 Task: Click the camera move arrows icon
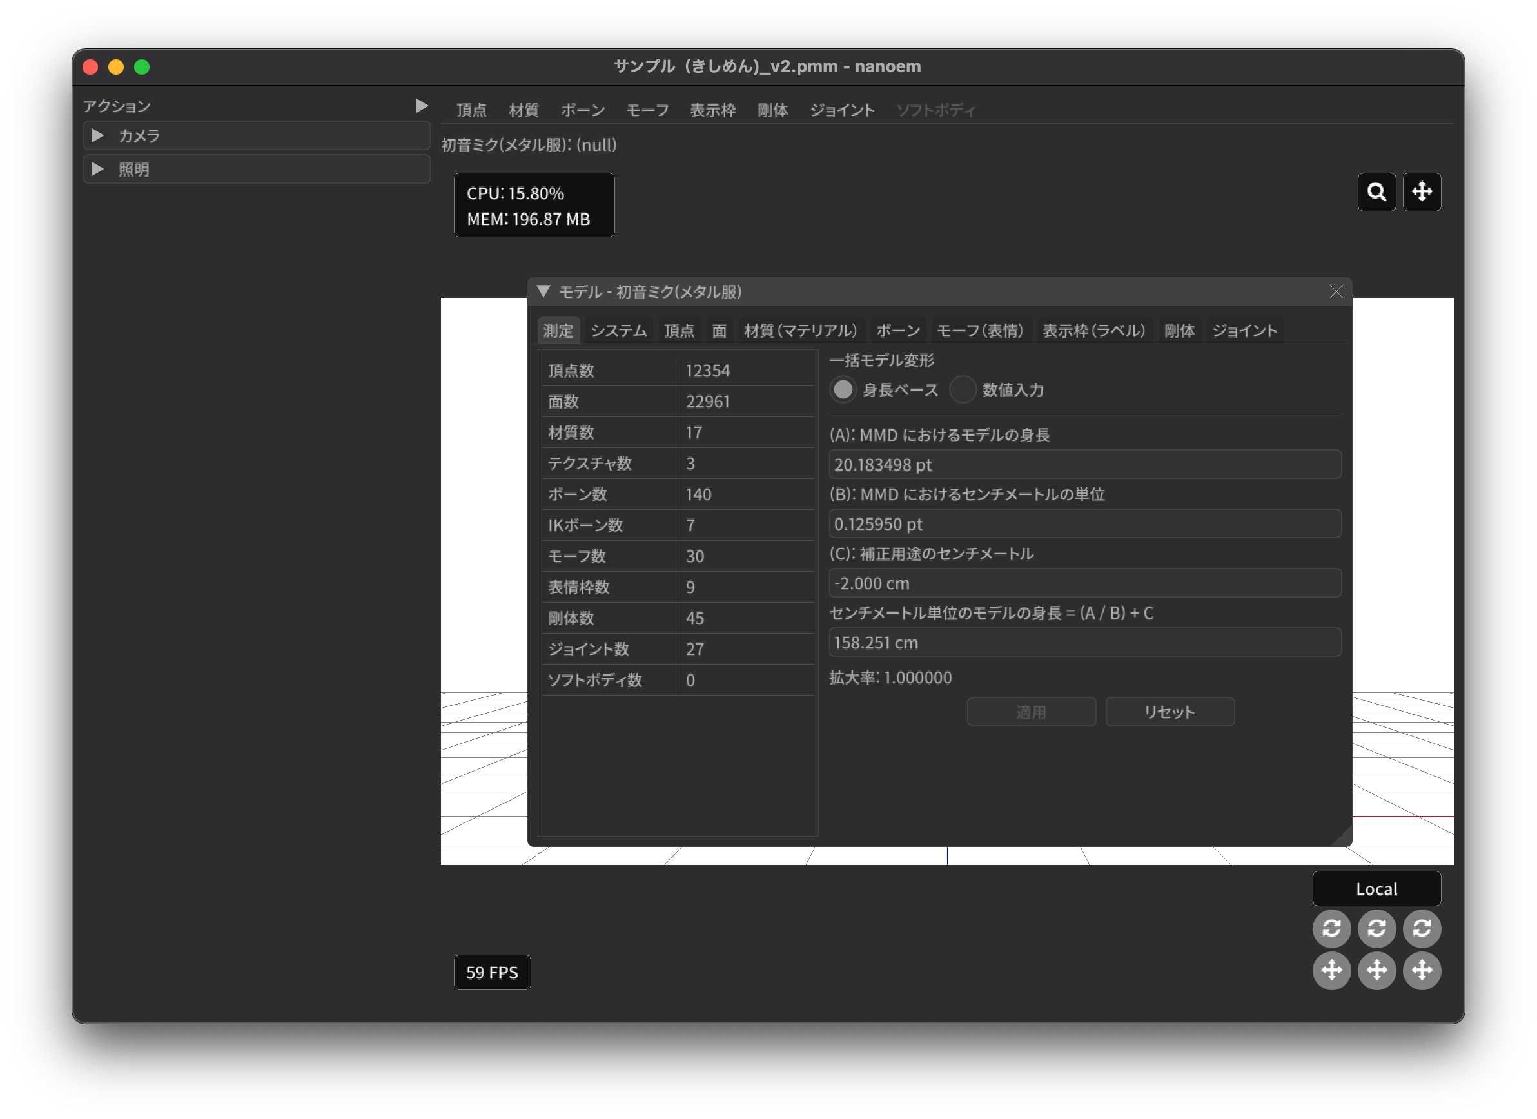(x=1421, y=192)
